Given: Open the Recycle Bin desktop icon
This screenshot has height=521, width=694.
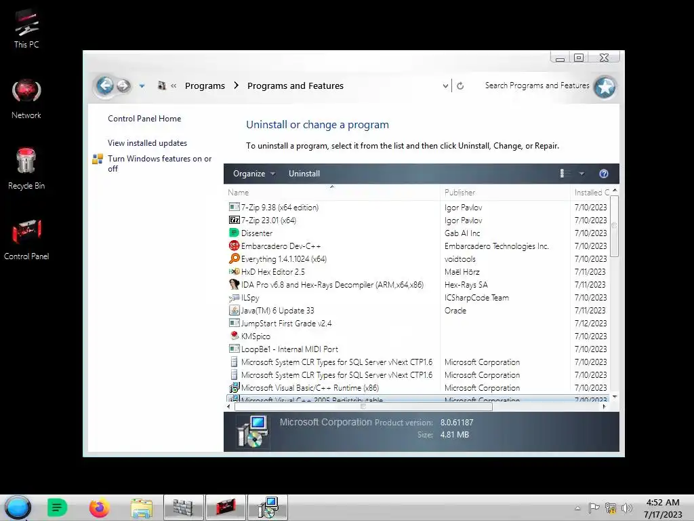Looking at the screenshot, I should pos(26,169).
